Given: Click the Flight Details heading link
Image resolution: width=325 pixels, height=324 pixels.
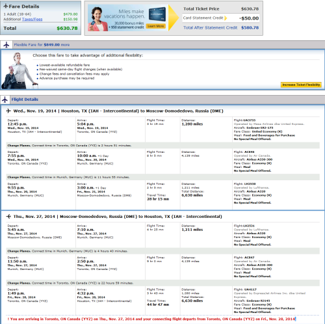Looking at the screenshot, I should 25,100.
